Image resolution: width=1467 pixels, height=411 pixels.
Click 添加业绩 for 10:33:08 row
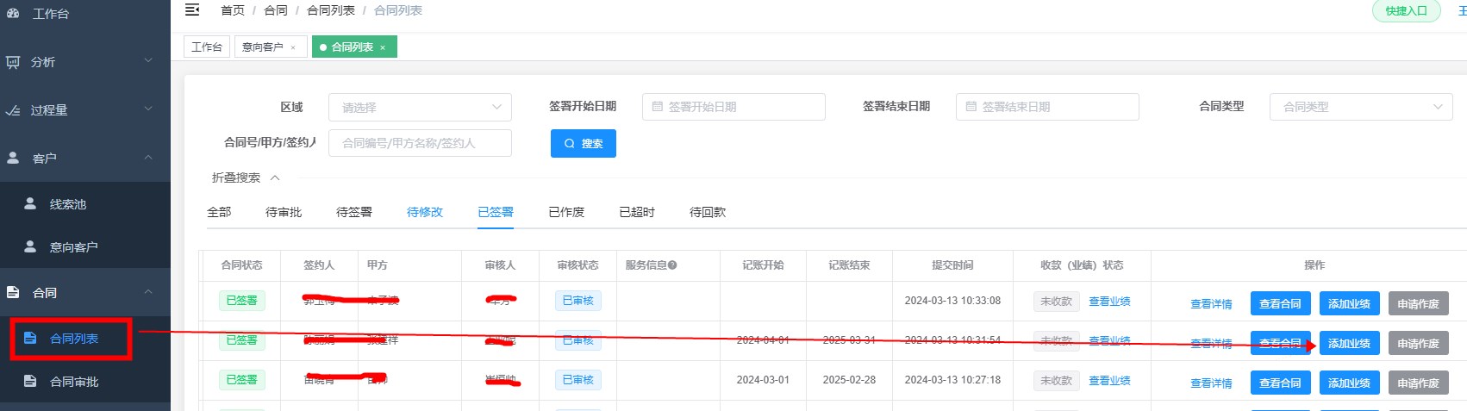click(x=1350, y=303)
